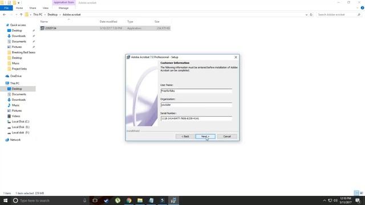Show hidden system tray icons

pyautogui.click(x=325, y=200)
